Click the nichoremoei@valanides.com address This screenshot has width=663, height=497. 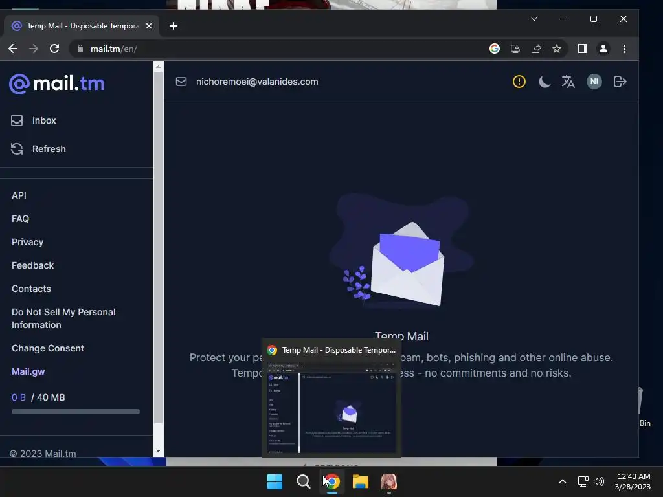tap(257, 82)
